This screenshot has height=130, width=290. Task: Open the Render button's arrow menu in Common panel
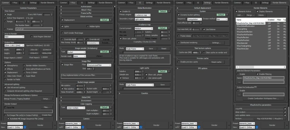55,125
